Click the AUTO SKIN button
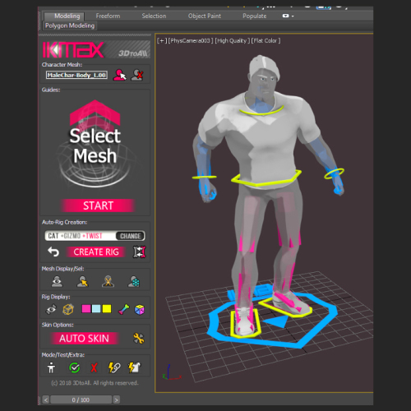411x411 pixels. pos(84,339)
